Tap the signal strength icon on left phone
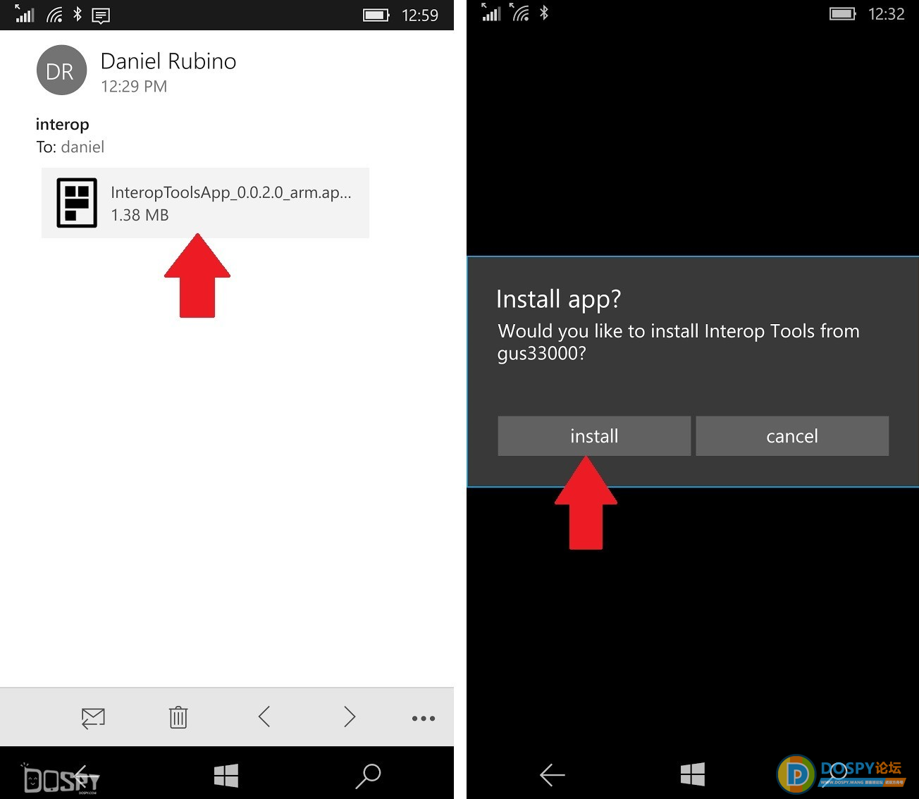This screenshot has height=799, width=919. (25, 14)
